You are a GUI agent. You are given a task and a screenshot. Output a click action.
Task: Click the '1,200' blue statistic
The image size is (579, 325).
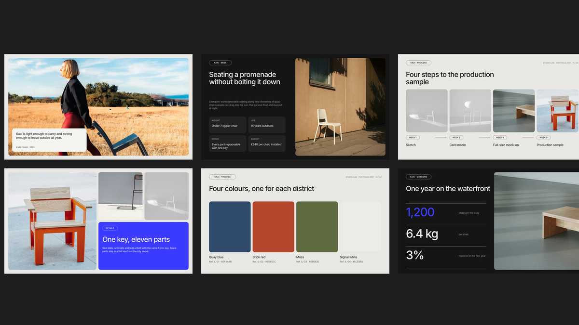coord(420,212)
